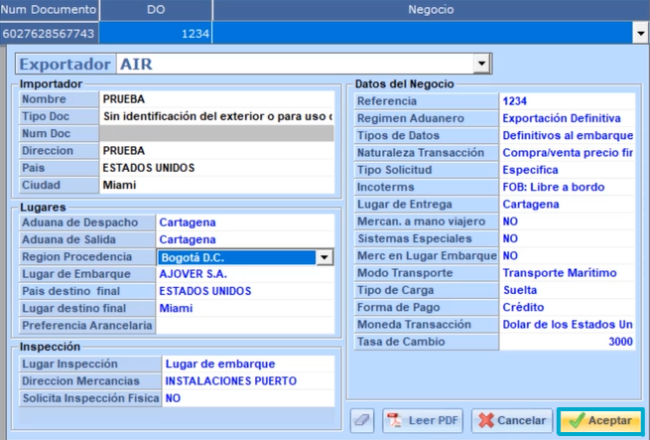Click the Modo Transporte value field

pyautogui.click(x=567, y=273)
